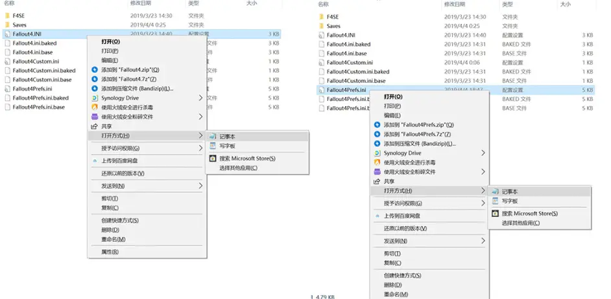611x299 pixels.
Task: Click 火绒 antivirus scan icon in Fallout4Prefs.ini context menu
Action: click(377, 162)
